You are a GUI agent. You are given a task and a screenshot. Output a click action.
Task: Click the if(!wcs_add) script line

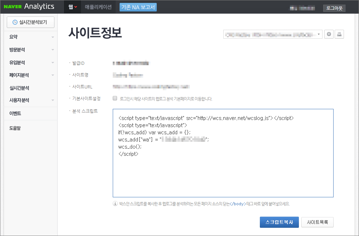pos(154,132)
